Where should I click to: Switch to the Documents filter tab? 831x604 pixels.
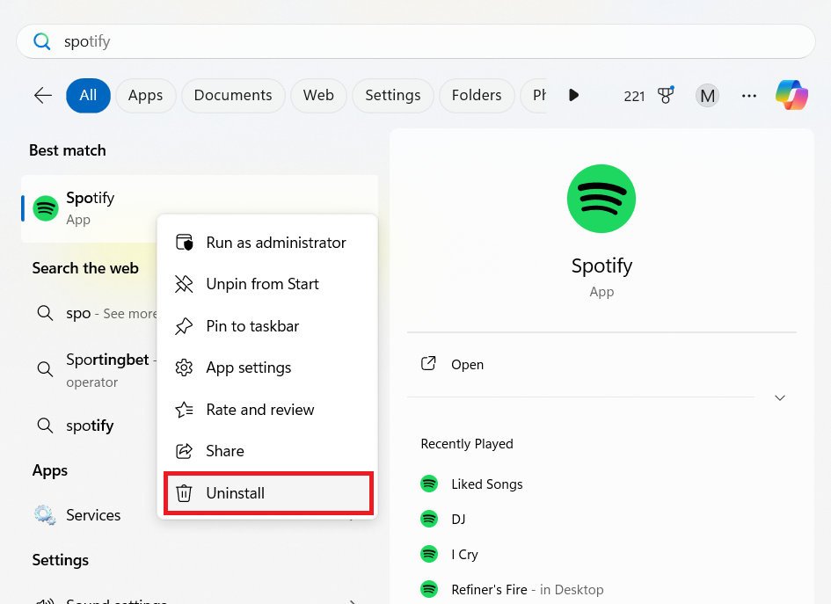click(233, 95)
